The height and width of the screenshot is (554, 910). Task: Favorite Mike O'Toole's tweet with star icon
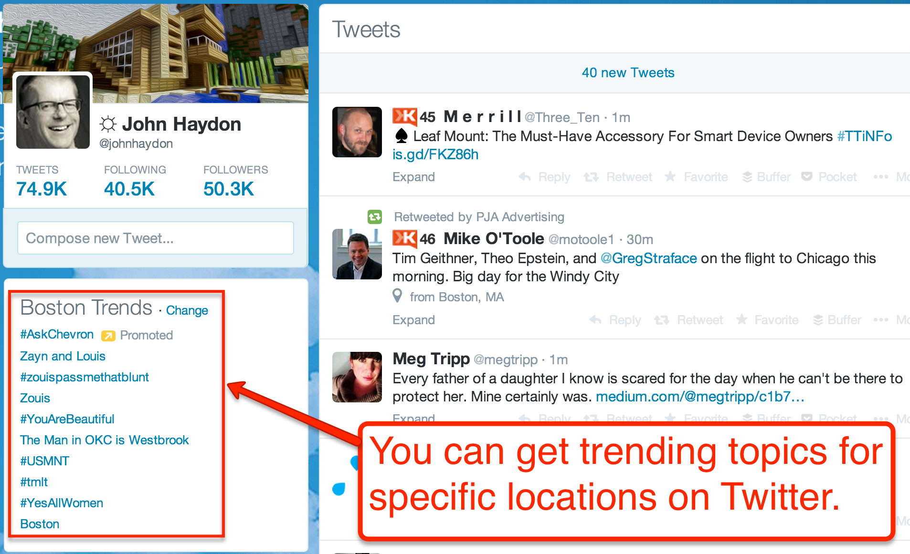pyautogui.click(x=741, y=319)
